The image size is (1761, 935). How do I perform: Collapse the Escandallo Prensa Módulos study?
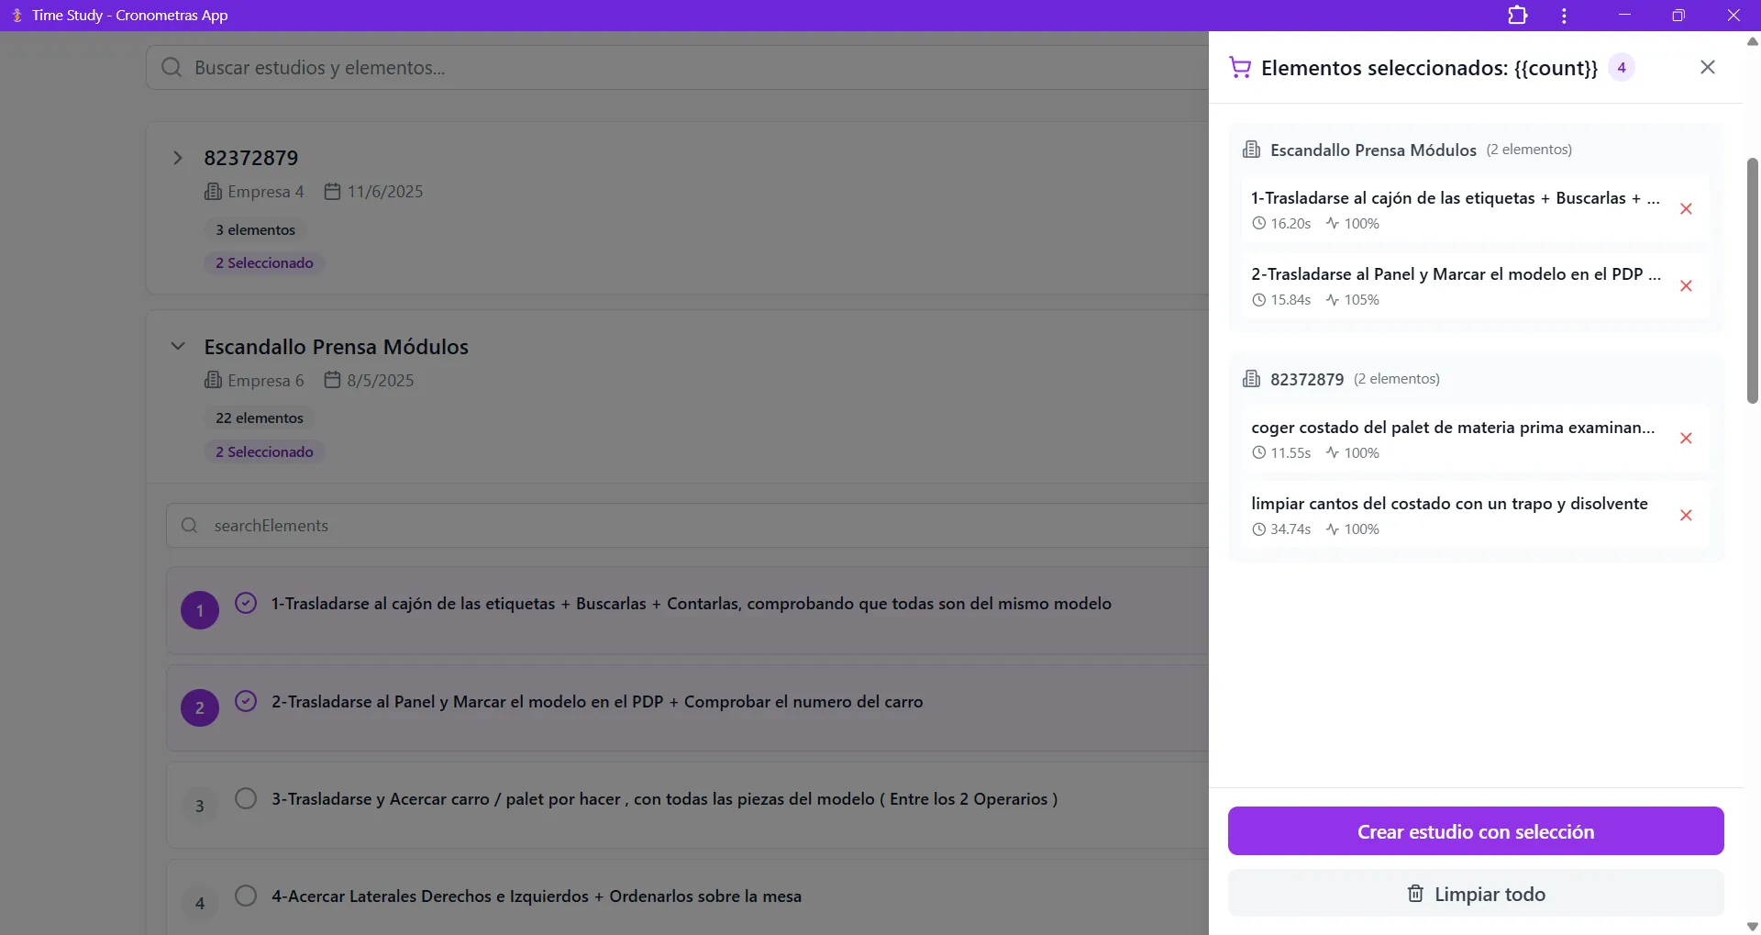[x=178, y=347]
